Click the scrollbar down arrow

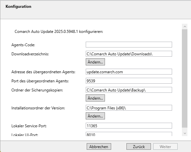tap(185, 133)
